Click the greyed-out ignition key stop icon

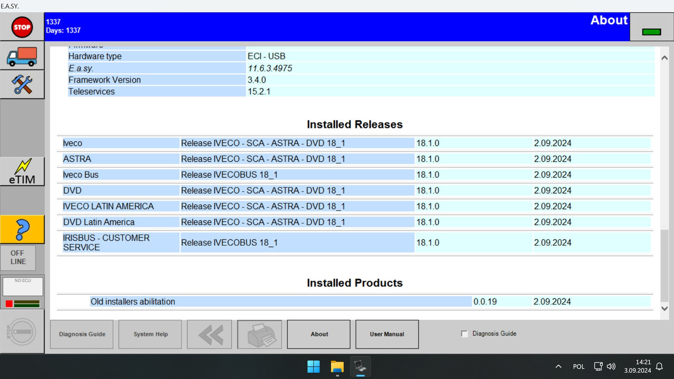point(22,331)
